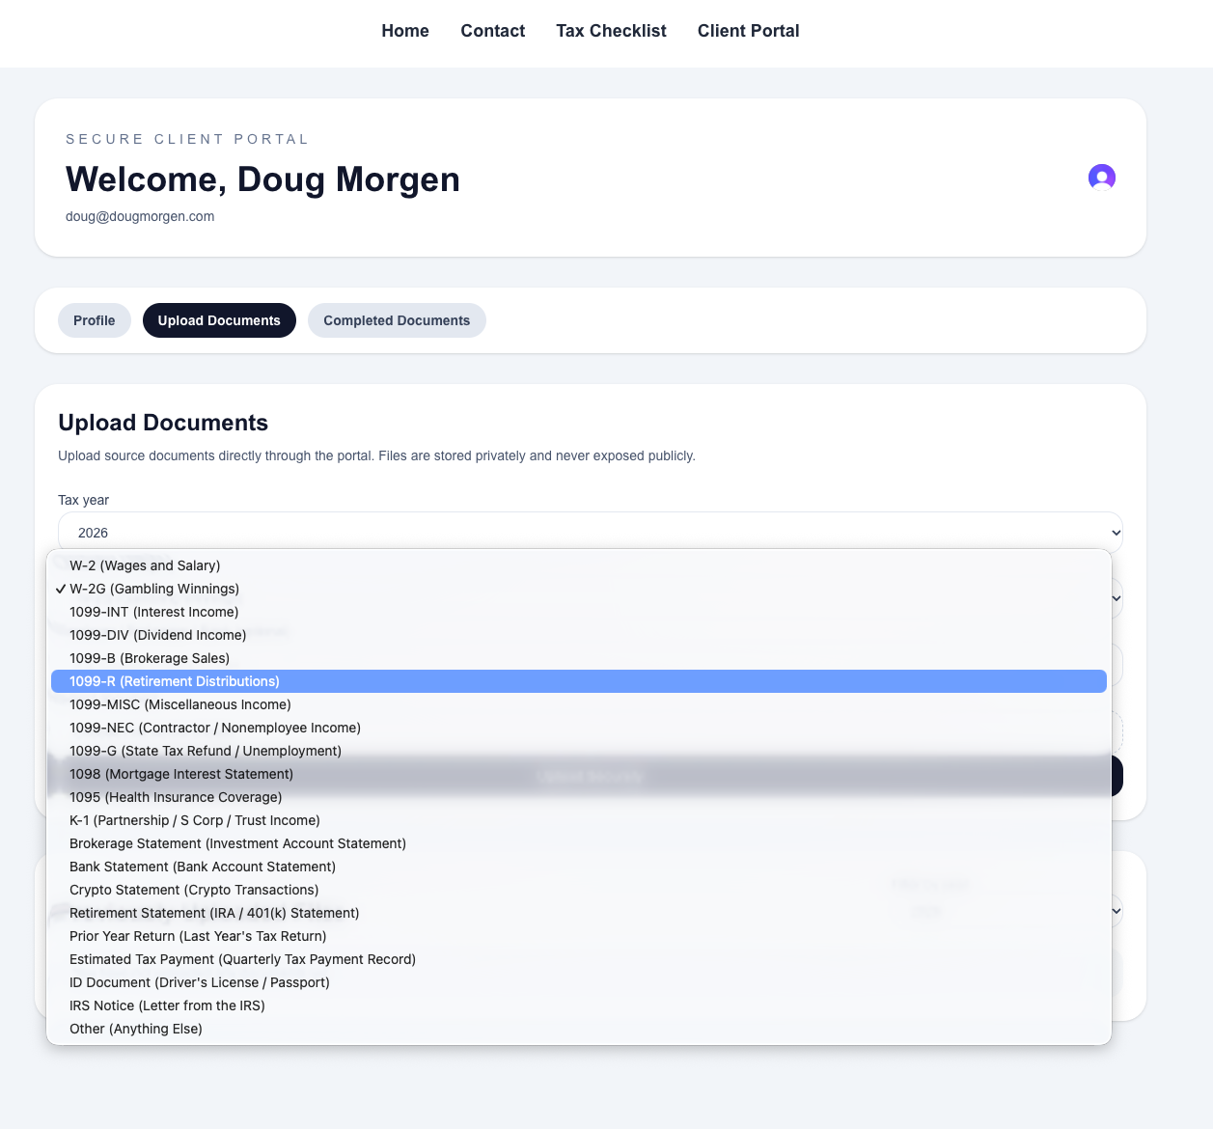
Task: Pick Estimated Tax Payment option
Action: click(579, 959)
